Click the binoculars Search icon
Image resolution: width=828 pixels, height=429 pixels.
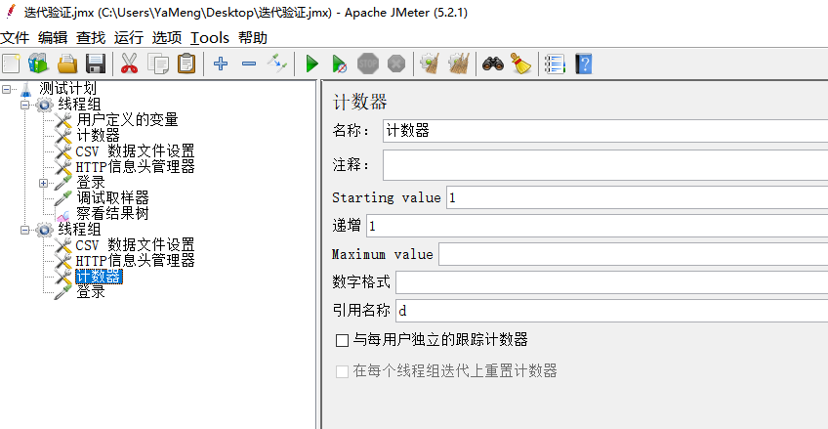click(493, 64)
